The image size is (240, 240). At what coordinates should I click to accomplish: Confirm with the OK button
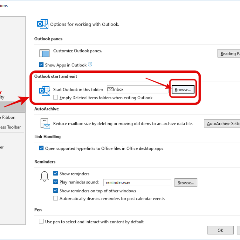220,230
